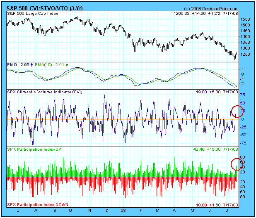The width and height of the screenshot is (256, 218).
Task: Click the CVI value 19.00
Action: pos(201,92)
